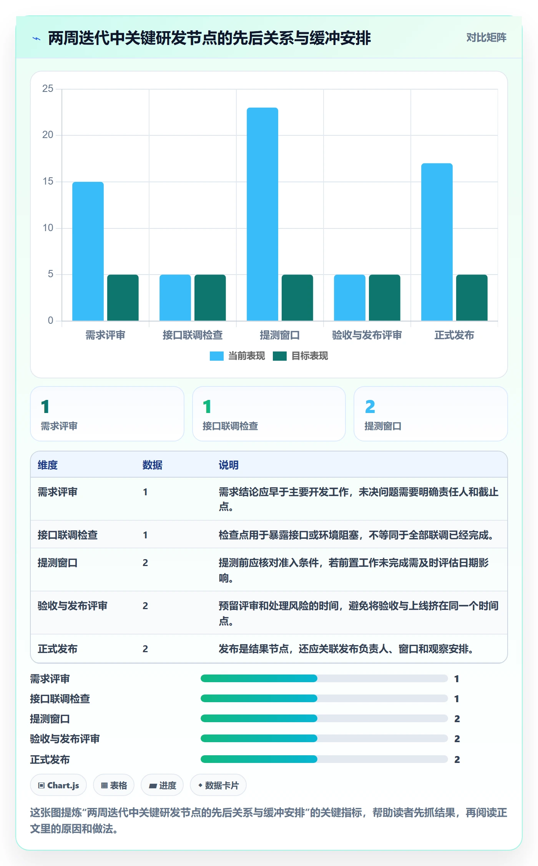The width and height of the screenshot is (538, 866).
Task: Click the 接口联调检查 progress bar
Action: point(324,698)
